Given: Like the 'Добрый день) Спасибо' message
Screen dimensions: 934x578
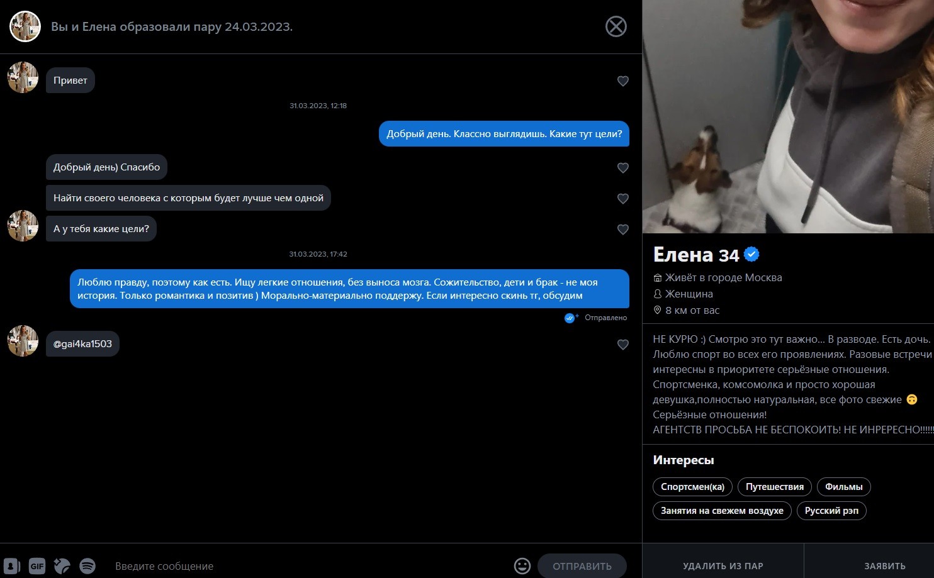Looking at the screenshot, I should pyautogui.click(x=623, y=168).
